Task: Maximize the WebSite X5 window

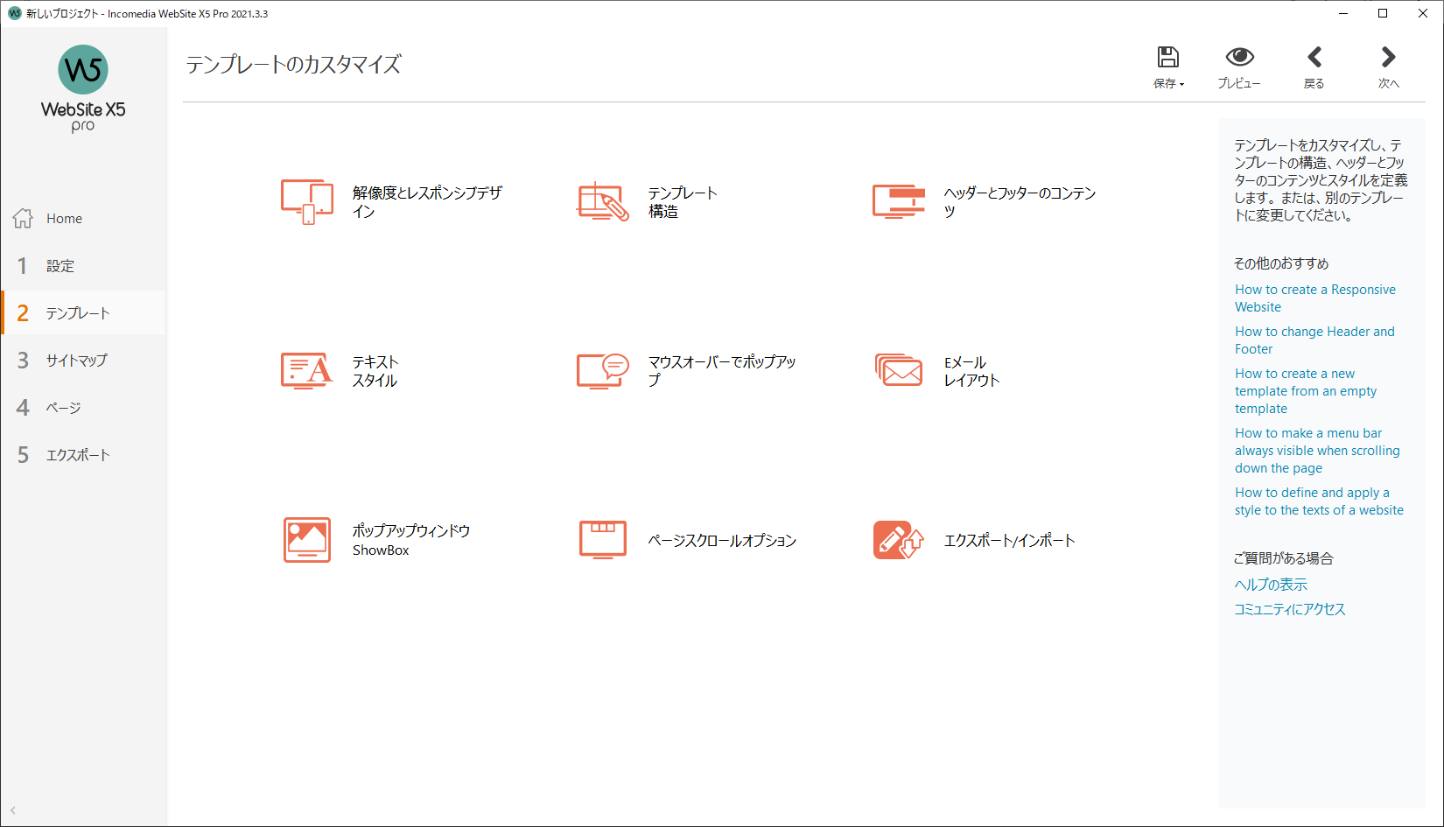Action: (1383, 13)
